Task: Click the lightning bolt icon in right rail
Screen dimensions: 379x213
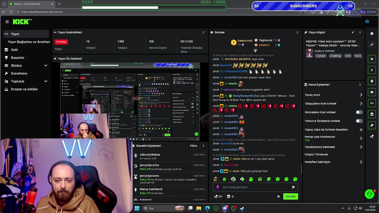Action: pos(372,70)
